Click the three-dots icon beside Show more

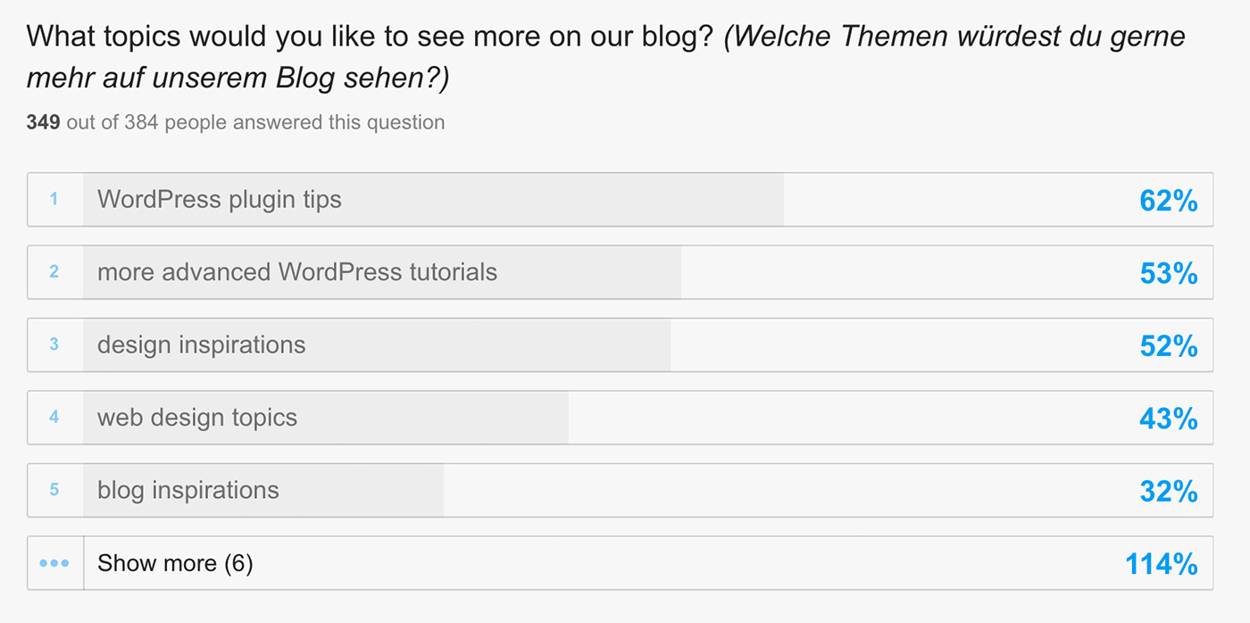[x=54, y=563]
